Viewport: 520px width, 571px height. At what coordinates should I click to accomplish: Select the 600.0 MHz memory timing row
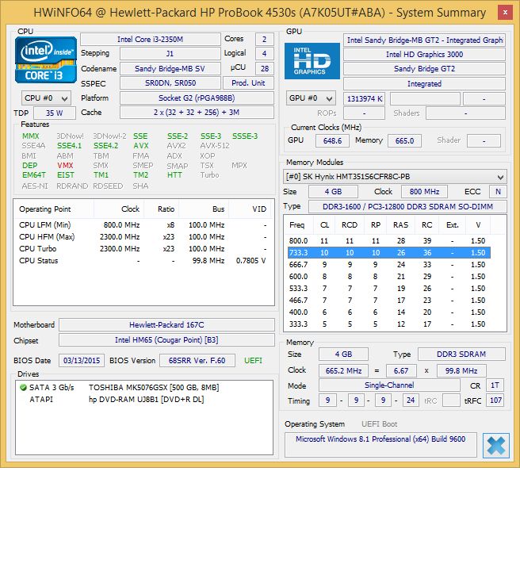click(x=389, y=277)
